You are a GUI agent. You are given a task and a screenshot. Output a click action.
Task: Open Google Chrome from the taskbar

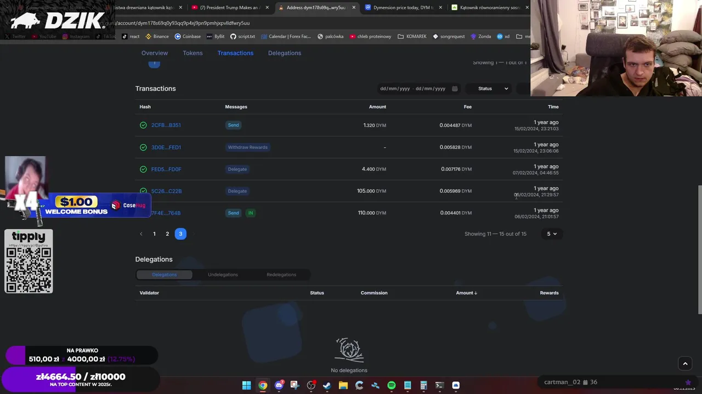point(263,385)
